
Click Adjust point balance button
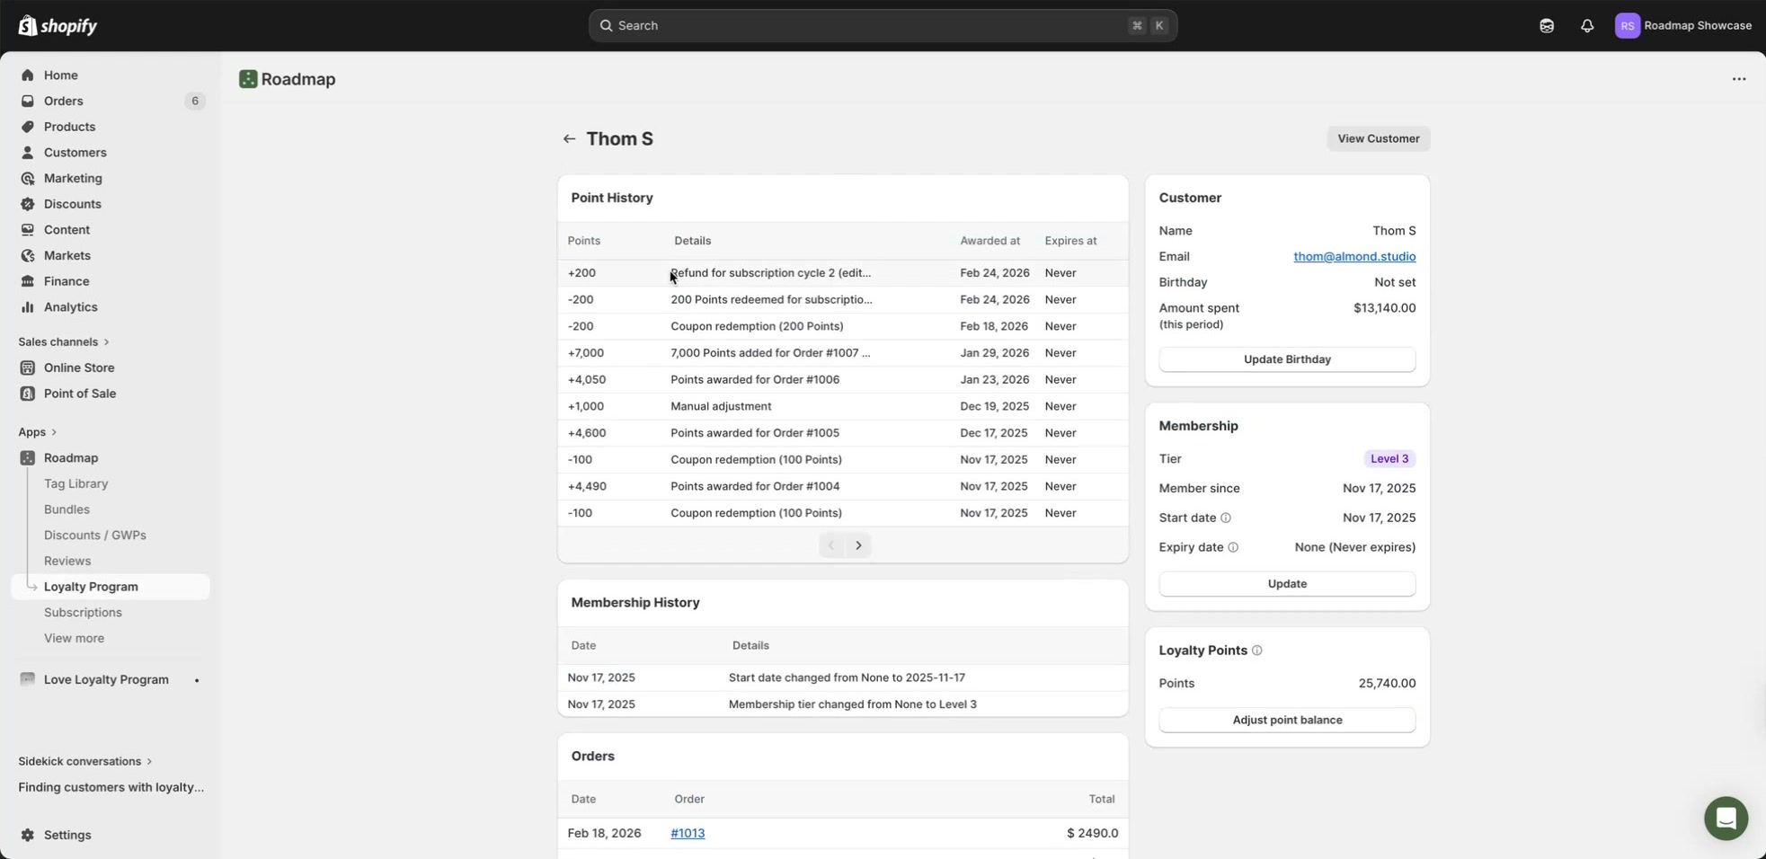point(1286,720)
